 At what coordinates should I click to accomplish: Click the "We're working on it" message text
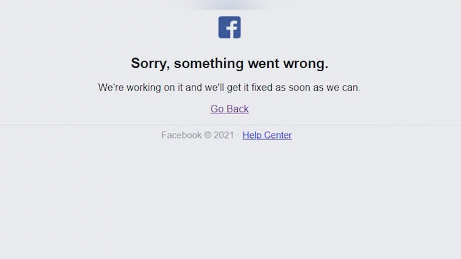(230, 87)
